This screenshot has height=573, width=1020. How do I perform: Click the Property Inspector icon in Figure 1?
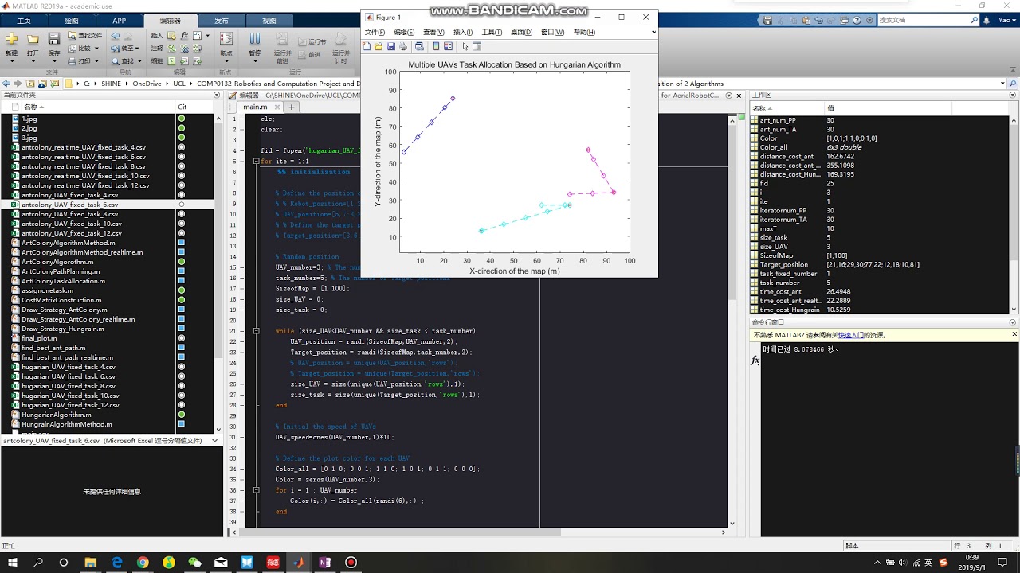click(477, 47)
